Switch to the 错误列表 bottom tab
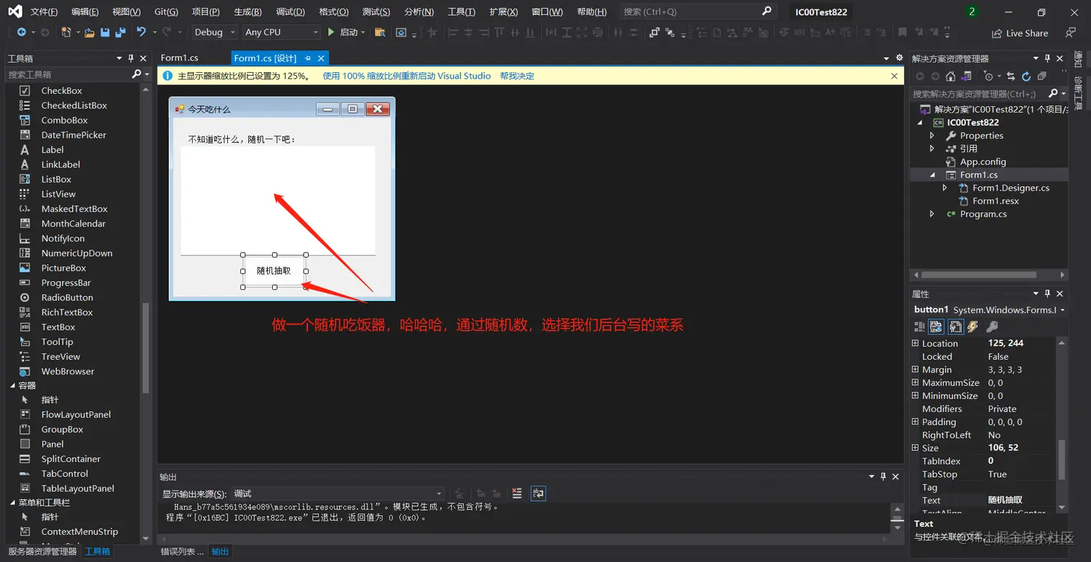 182,551
